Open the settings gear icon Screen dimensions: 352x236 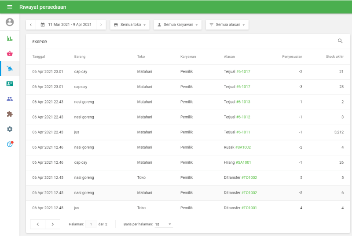pos(10,129)
